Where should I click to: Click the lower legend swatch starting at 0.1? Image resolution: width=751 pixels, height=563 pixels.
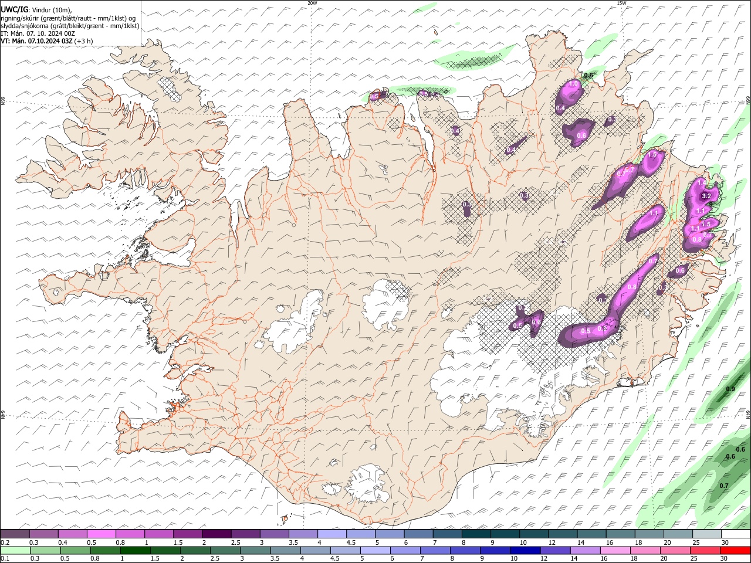click(x=15, y=550)
